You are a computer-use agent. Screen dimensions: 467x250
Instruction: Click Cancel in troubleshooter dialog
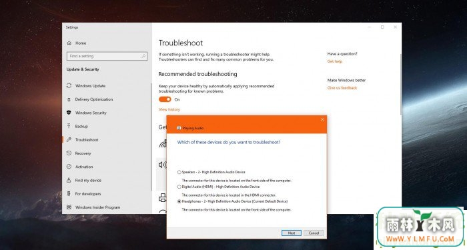tap(314, 233)
